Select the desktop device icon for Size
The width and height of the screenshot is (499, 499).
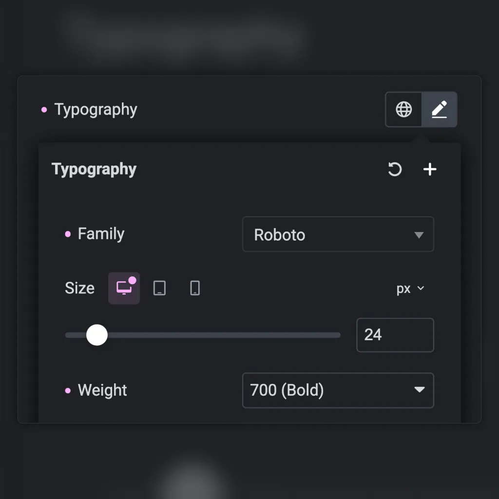(x=124, y=288)
